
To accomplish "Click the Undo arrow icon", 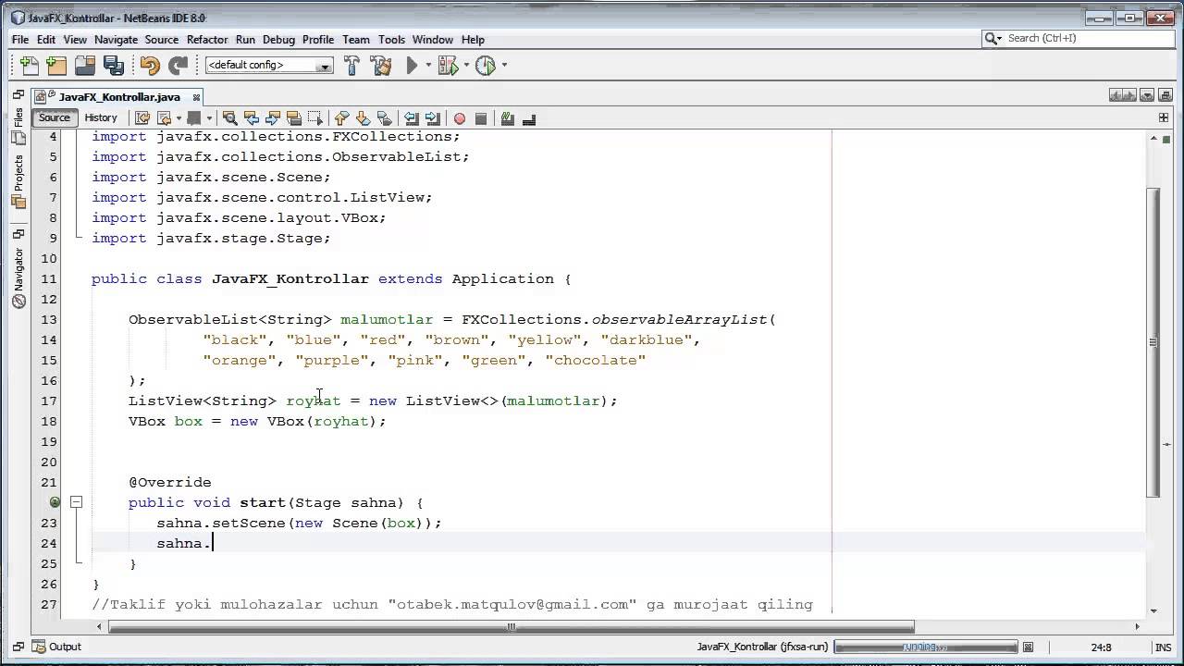I will point(150,65).
